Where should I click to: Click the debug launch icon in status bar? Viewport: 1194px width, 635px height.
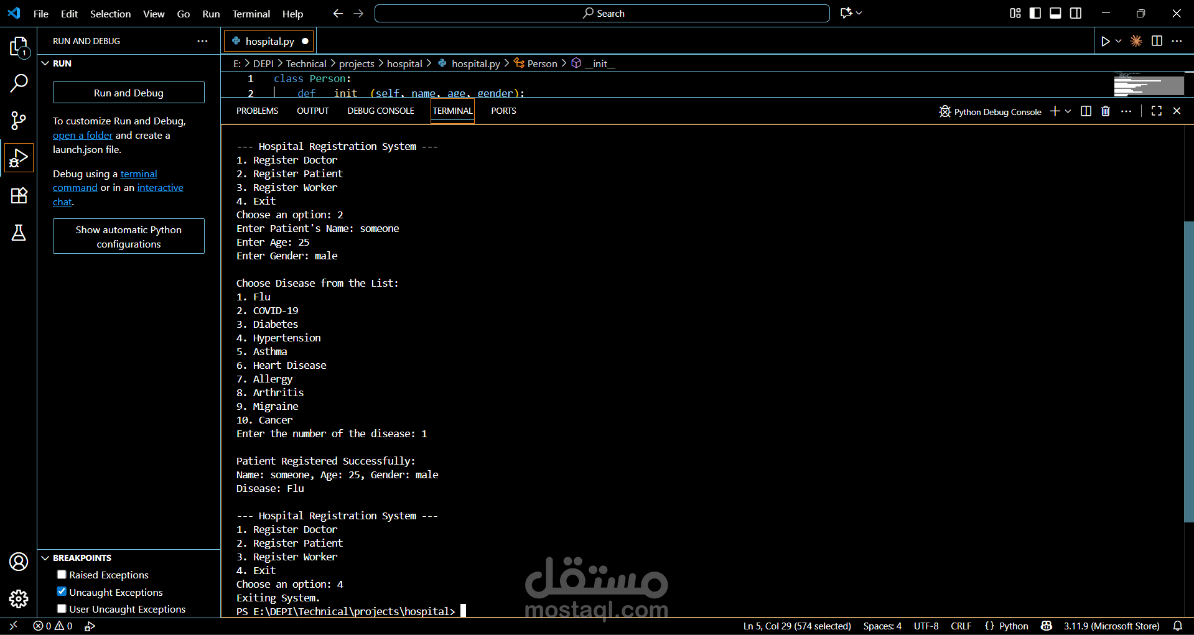tap(90, 626)
